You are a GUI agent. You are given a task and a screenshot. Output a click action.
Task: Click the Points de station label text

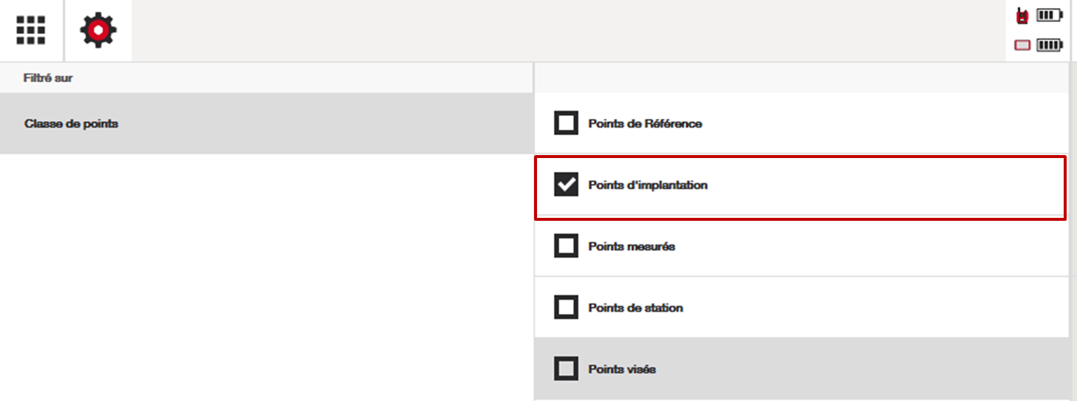pos(635,307)
